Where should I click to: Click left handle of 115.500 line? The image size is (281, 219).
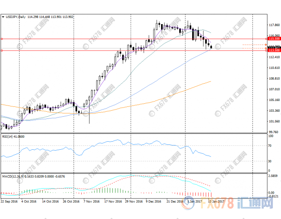tap(2, 39)
